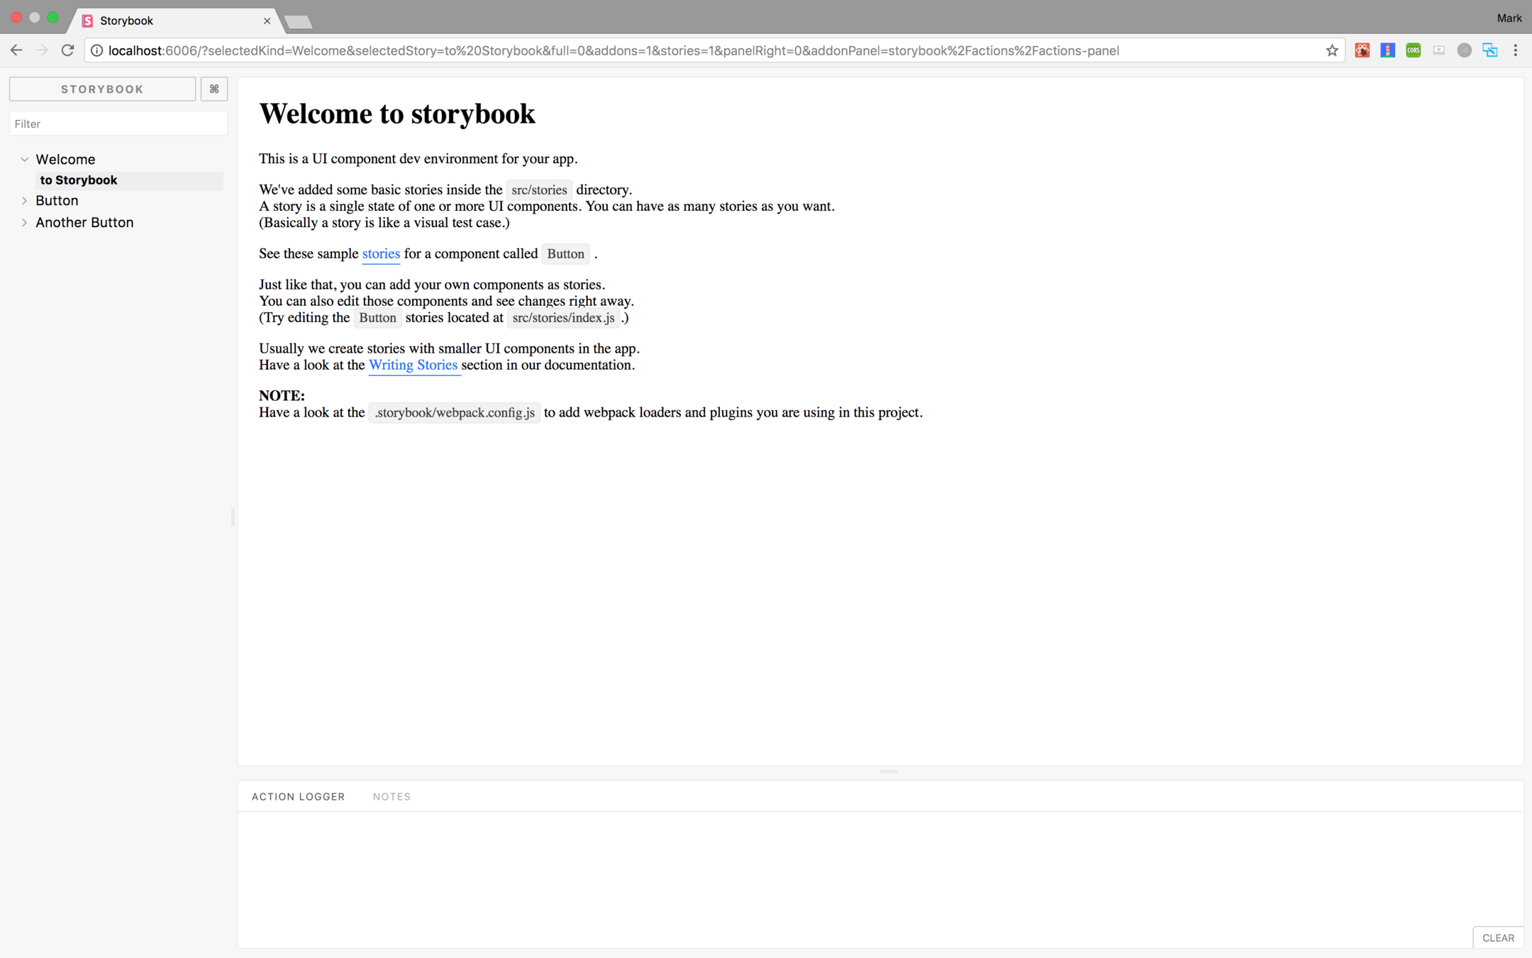This screenshot has width=1532, height=958.
Task: Expand the Another Button group
Action: 25,223
